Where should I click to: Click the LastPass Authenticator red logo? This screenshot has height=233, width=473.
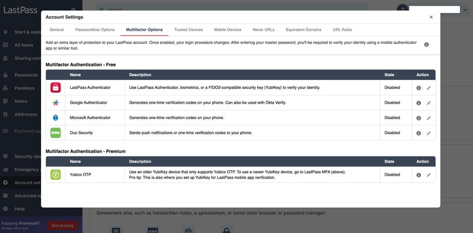pyautogui.click(x=55, y=88)
